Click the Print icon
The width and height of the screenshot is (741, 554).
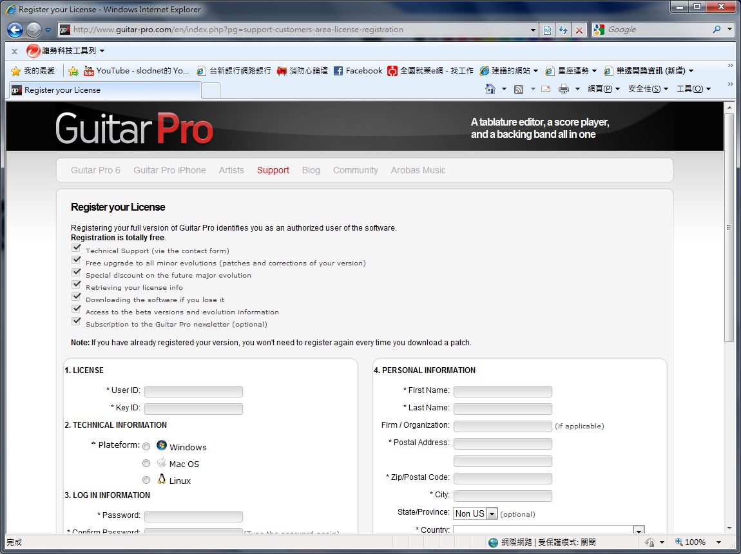(563, 89)
